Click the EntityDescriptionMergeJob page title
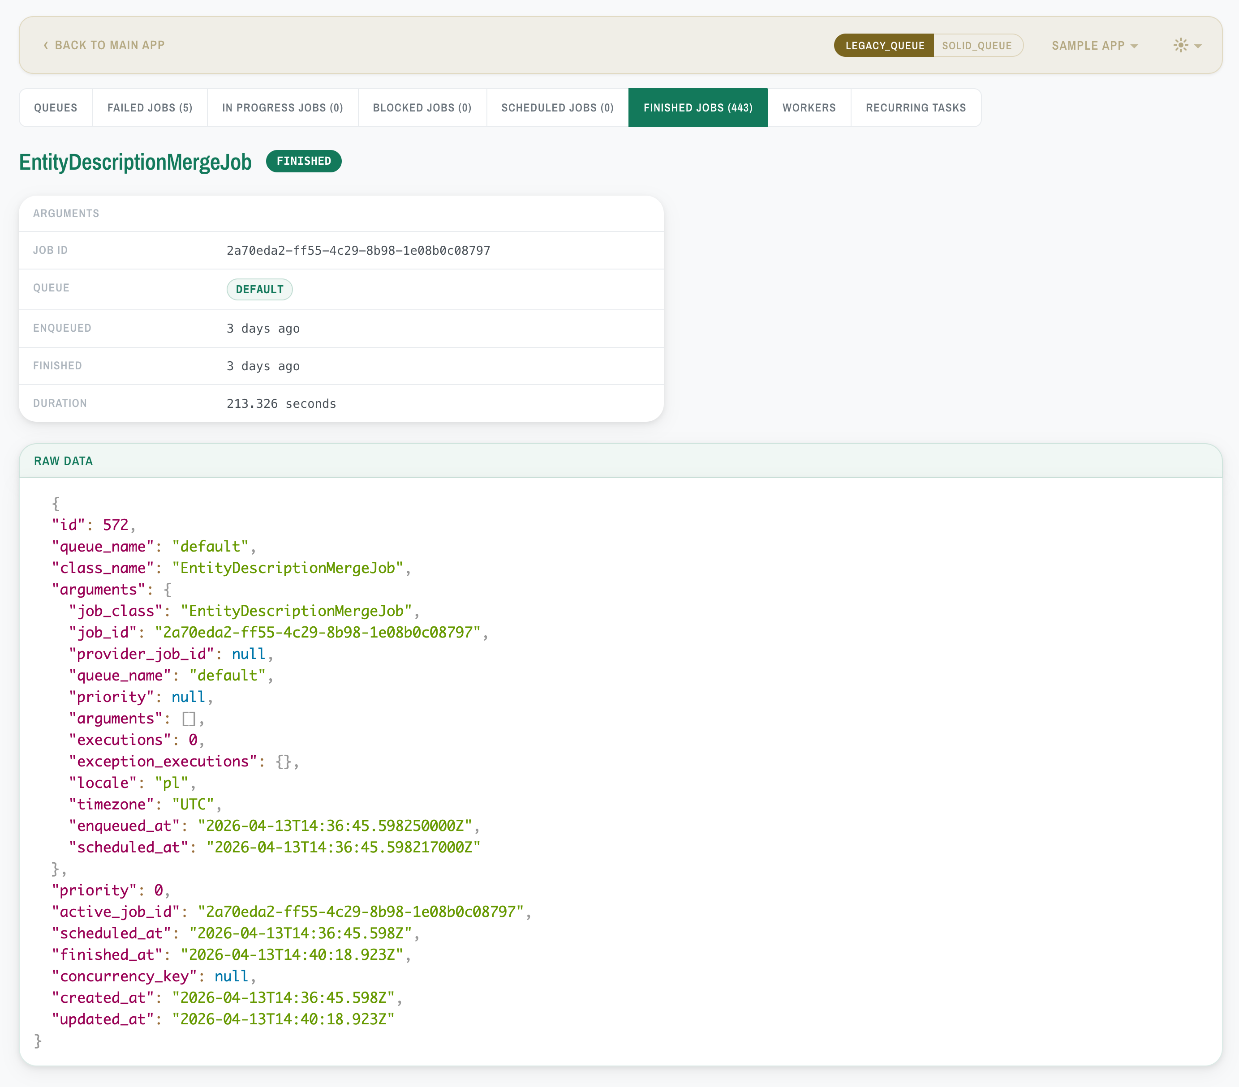 tap(134, 162)
